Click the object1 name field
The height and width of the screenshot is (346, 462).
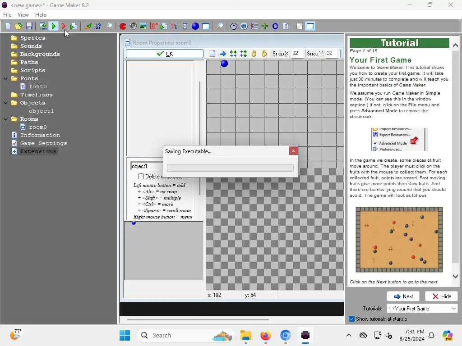pyautogui.click(x=147, y=166)
